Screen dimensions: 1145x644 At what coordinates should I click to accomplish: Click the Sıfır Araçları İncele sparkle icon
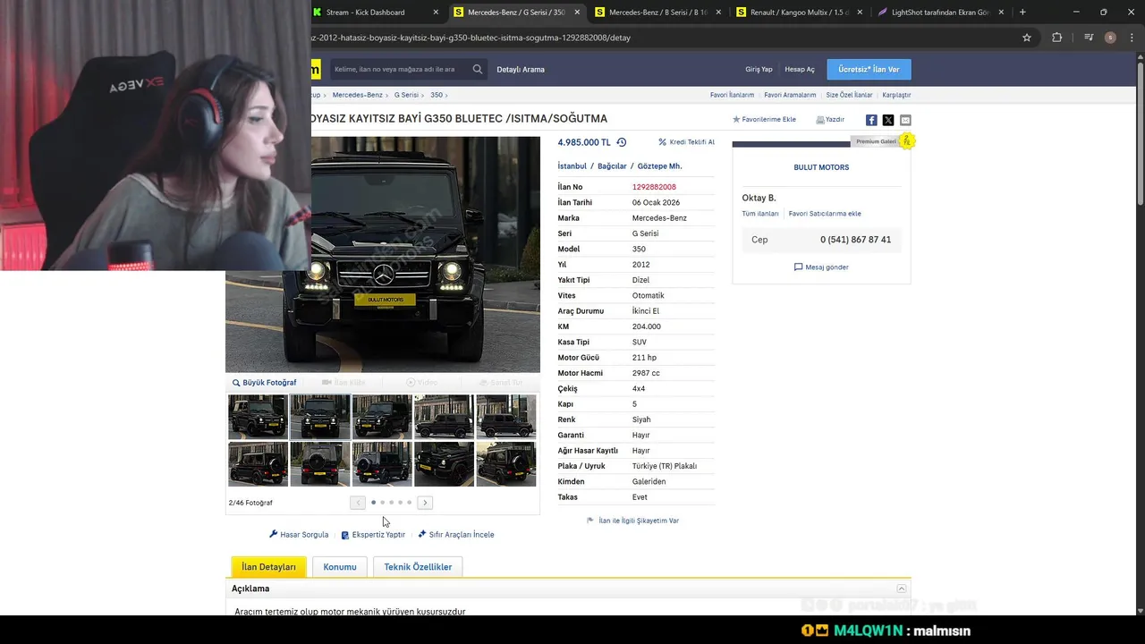click(x=422, y=534)
